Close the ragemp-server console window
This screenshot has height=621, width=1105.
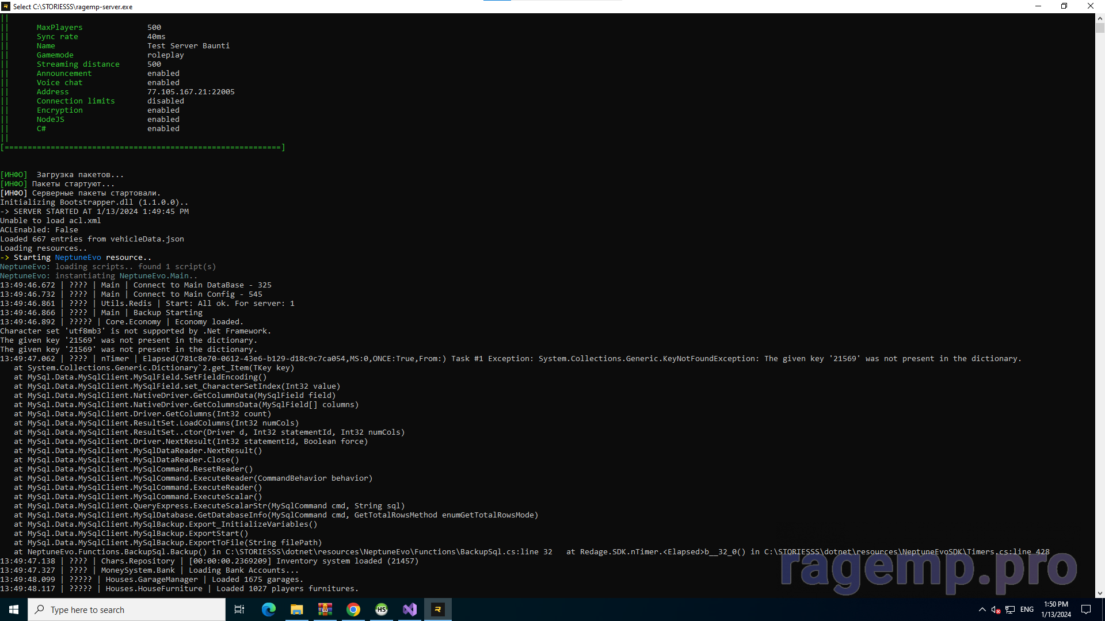1091,6
